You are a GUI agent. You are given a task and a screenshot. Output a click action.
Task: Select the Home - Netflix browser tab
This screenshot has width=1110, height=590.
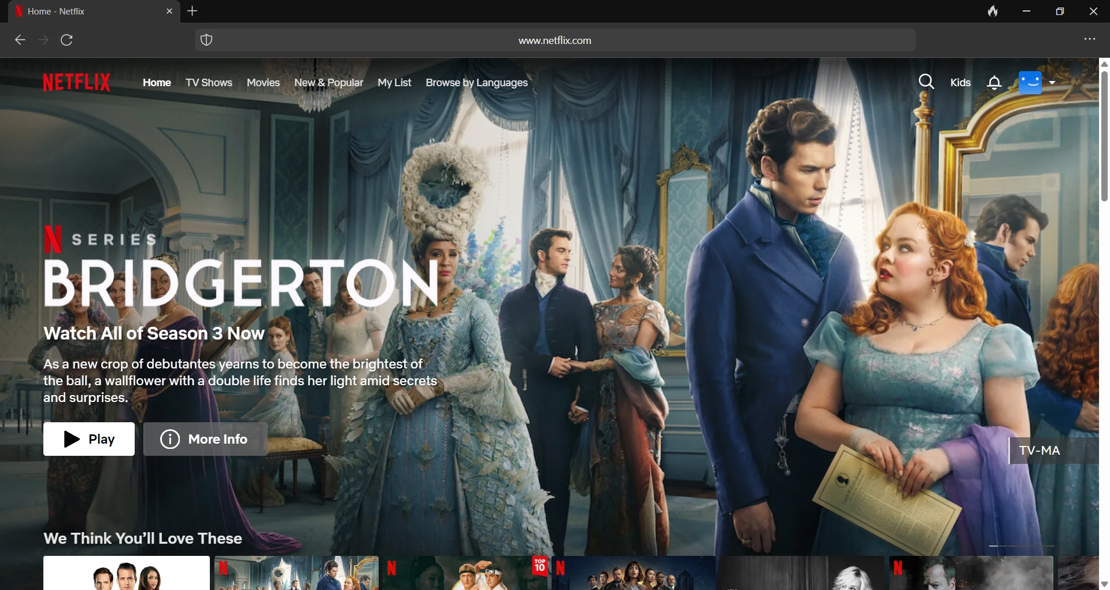[x=94, y=12]
